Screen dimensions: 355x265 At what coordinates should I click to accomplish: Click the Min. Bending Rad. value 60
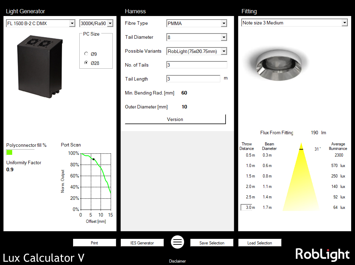pos(184,93)
